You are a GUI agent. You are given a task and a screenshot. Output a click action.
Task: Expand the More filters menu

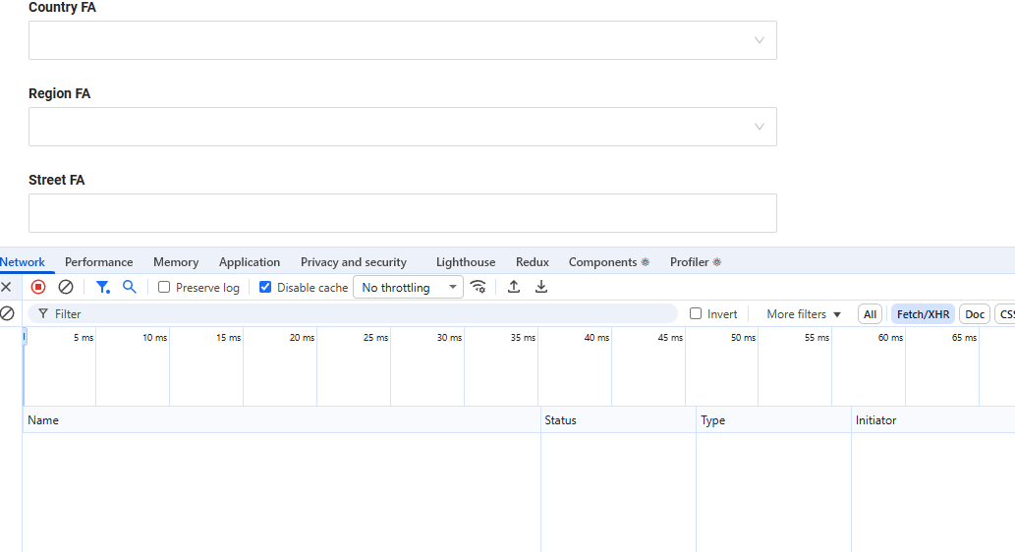pos(804,314)
